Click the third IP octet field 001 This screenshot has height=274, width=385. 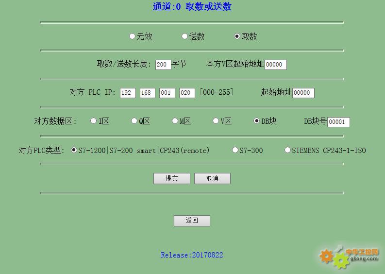coord(167,93)
